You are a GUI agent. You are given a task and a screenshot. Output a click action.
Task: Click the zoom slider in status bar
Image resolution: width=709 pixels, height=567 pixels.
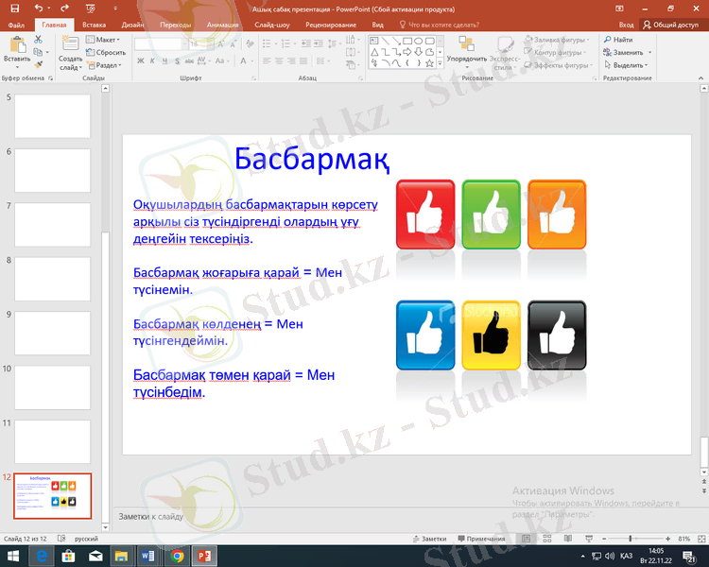point(631,538)
